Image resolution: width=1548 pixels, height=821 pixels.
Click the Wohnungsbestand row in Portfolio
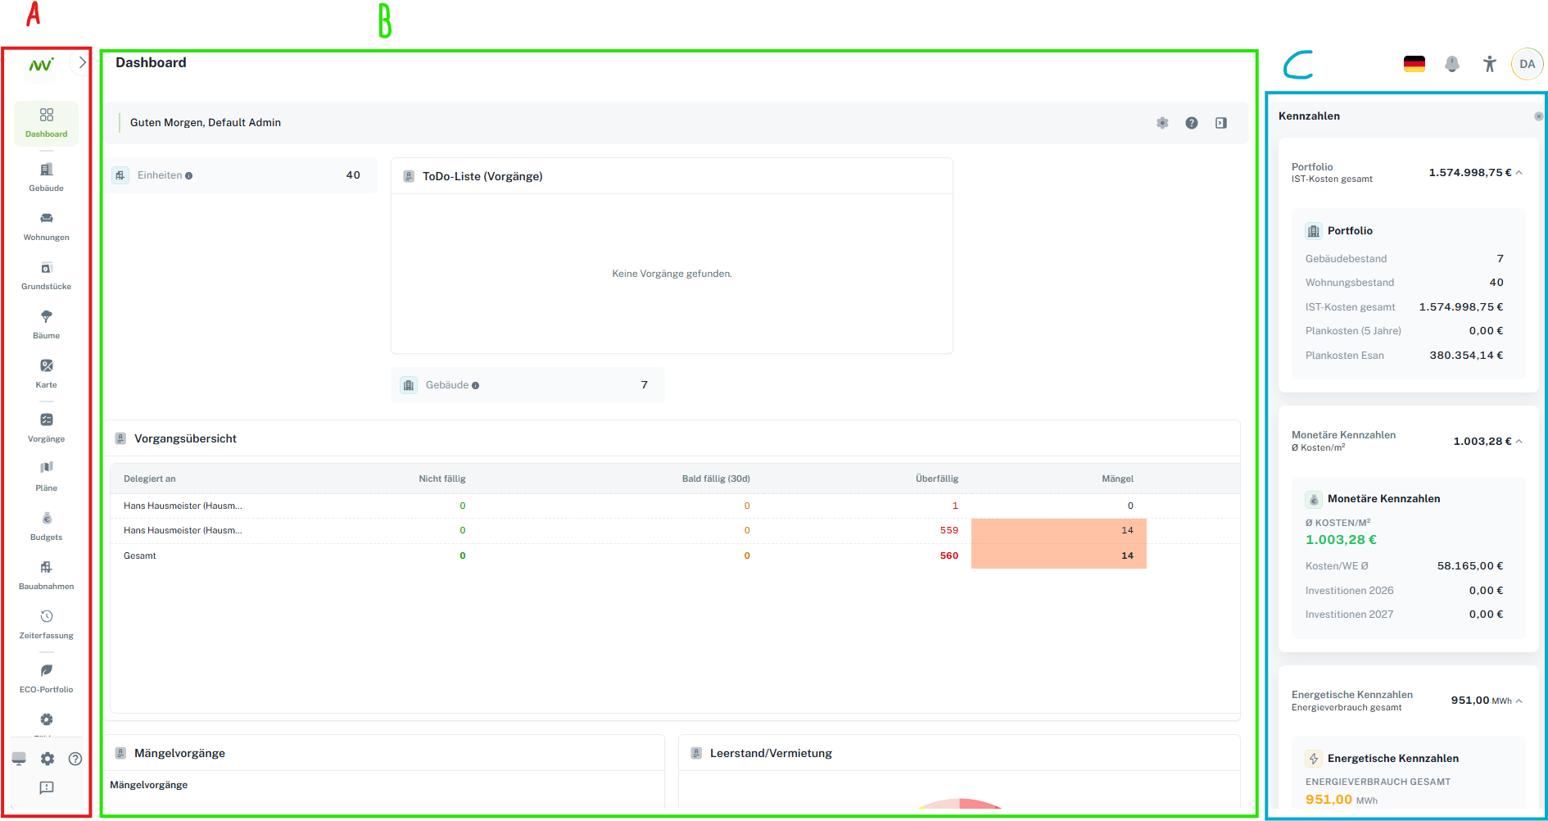[x=1405, y=283]
